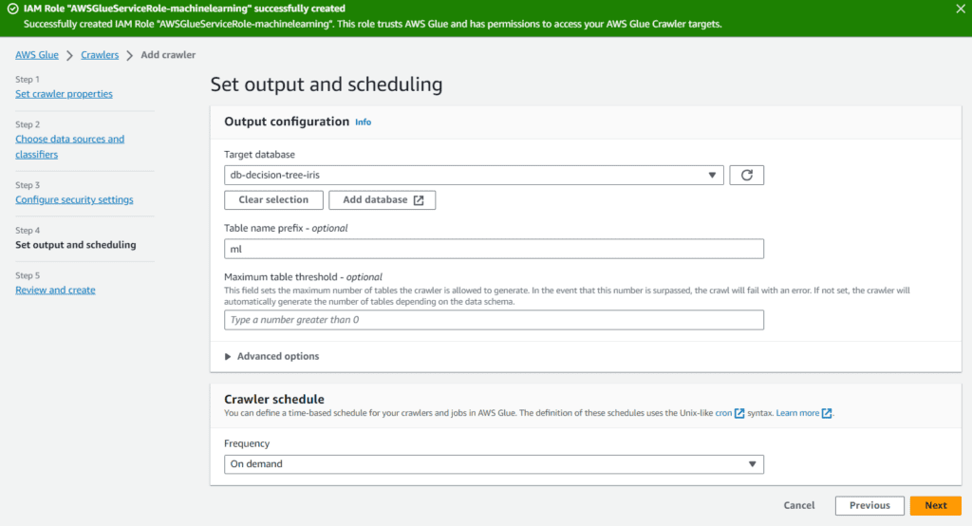Click the external icon beside Learn more
Screen dimensions: 972x526
coord(827,414)
